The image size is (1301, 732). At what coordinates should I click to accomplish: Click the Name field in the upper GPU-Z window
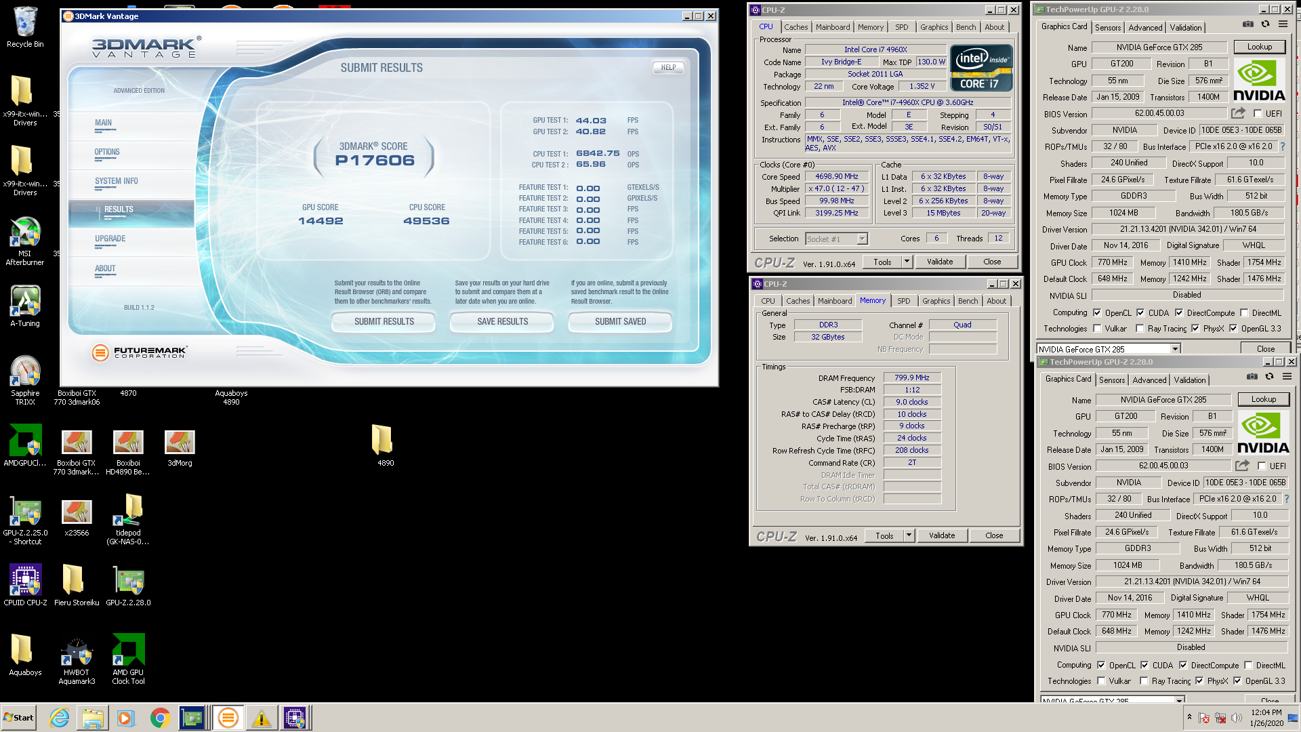1159,47
